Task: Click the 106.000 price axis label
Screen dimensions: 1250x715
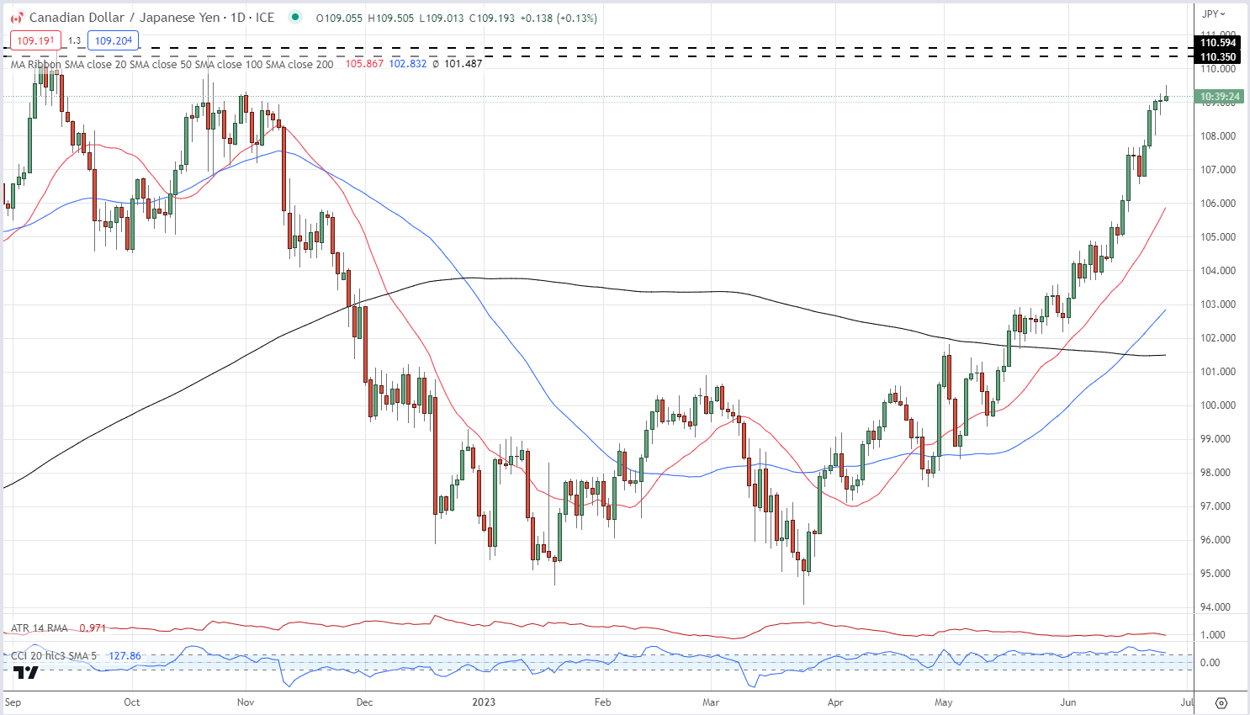Action: click(x=1218, y=203)
